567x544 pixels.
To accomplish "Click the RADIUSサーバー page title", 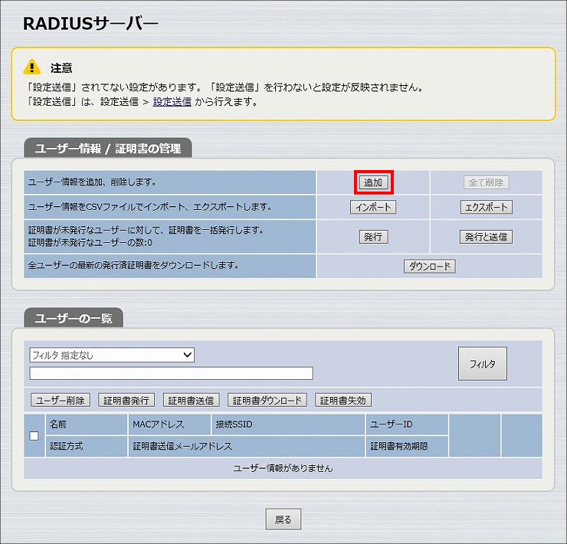I will tap(90, 24).
